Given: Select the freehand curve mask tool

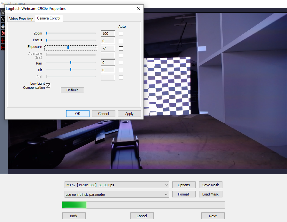Looking at the screenshot, I should pyautogui.click(x=3, y=19).
